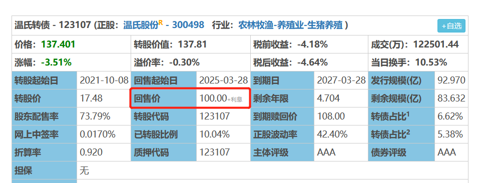
Task: Click the 股东配售率 label cell
Action: click(x=45, y=116)
